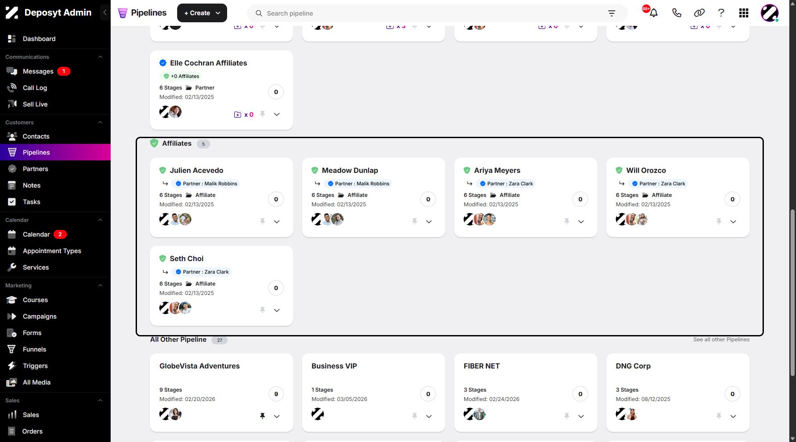Screen dimensions: 796x442
Task: Open the GlobeVista Adventures pipeline title
Action: point(199,366)
